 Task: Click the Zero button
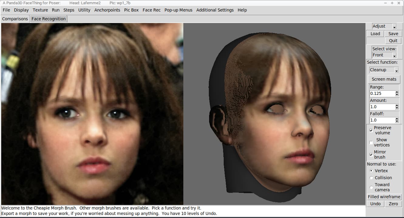tap(393, 204)
